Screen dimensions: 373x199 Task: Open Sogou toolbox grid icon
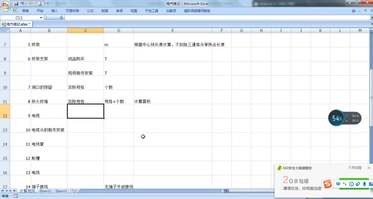pos(371,184)
